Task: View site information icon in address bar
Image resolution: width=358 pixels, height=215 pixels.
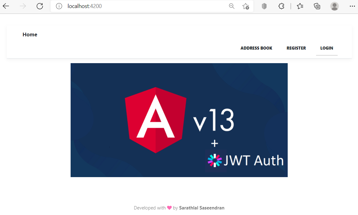Action: (x=59, y=6)
